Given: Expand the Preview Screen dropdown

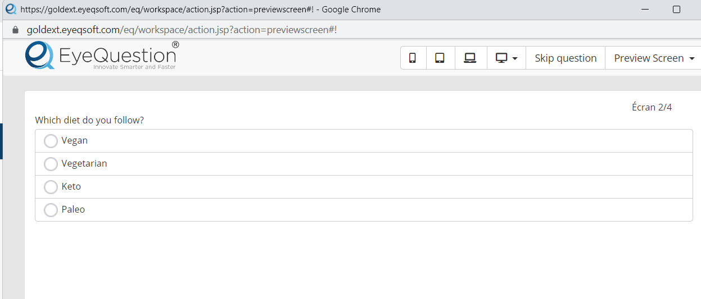Looking at the screenshot, I should [x=654, y=58].
